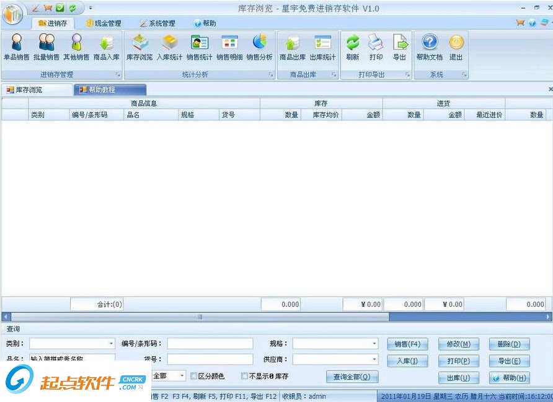Open 批量销售 batch sale tool
Image resolution: width=553 pixels, height=402 pixels.
46,48
